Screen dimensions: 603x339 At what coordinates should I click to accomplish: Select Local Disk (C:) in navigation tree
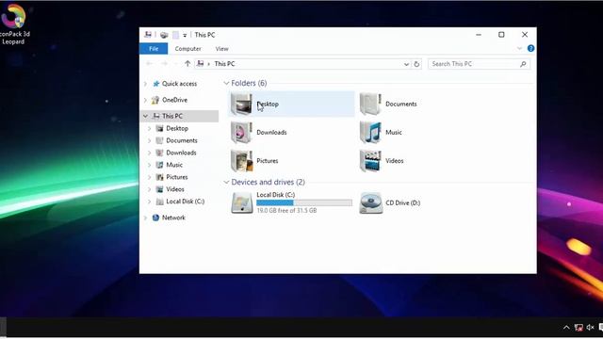(185, 202)
